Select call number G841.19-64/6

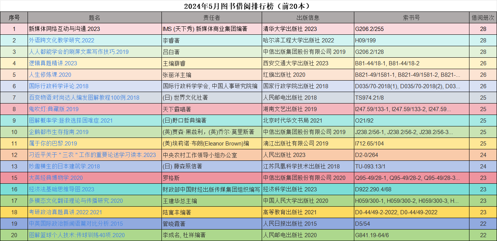[372, 235]
